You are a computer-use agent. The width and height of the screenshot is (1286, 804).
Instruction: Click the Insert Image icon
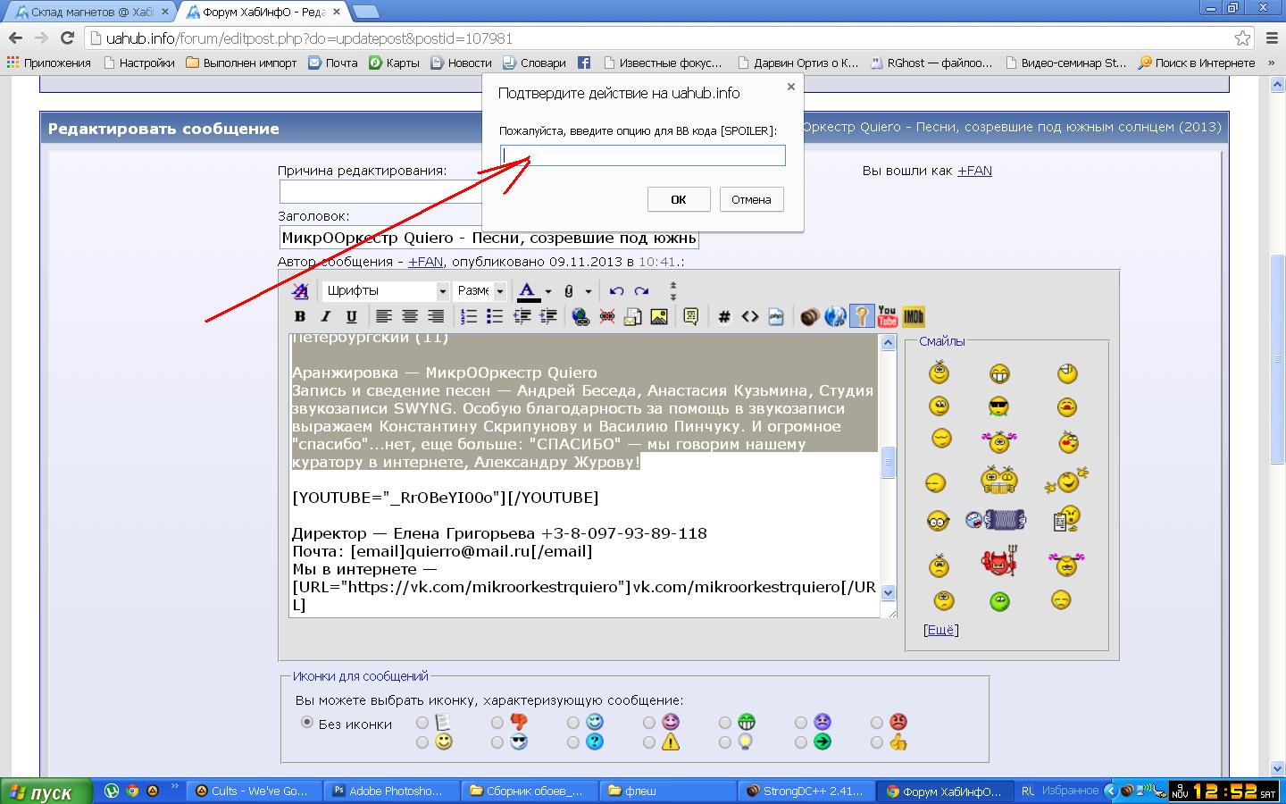659,316
